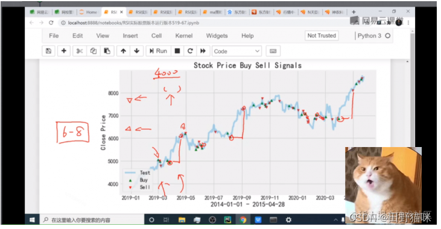Paste cells below using the clipboard icon

(107, 51)
